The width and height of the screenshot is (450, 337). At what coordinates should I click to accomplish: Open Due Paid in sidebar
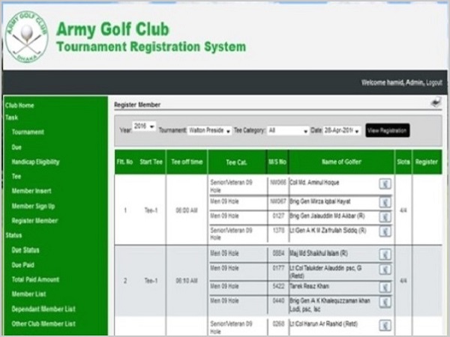click(x=23, y=265)
